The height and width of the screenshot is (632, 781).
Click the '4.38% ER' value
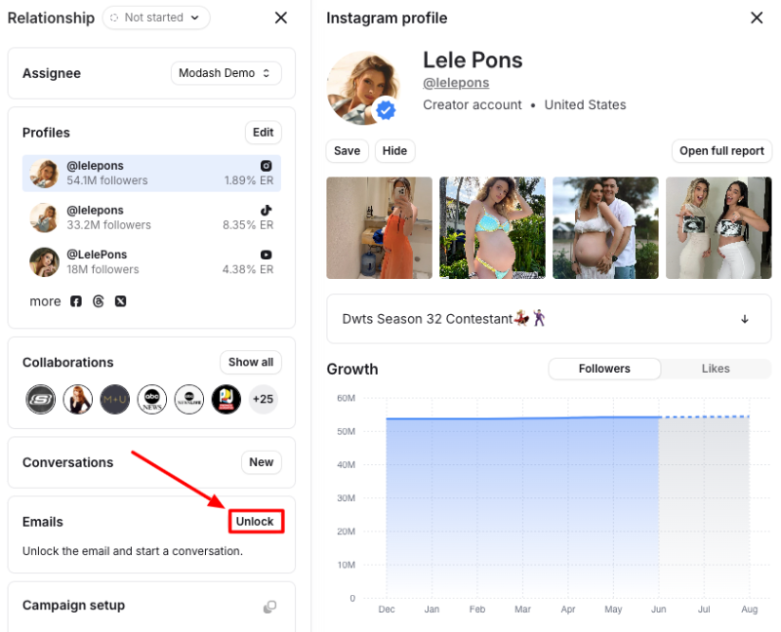pos(248,270)
